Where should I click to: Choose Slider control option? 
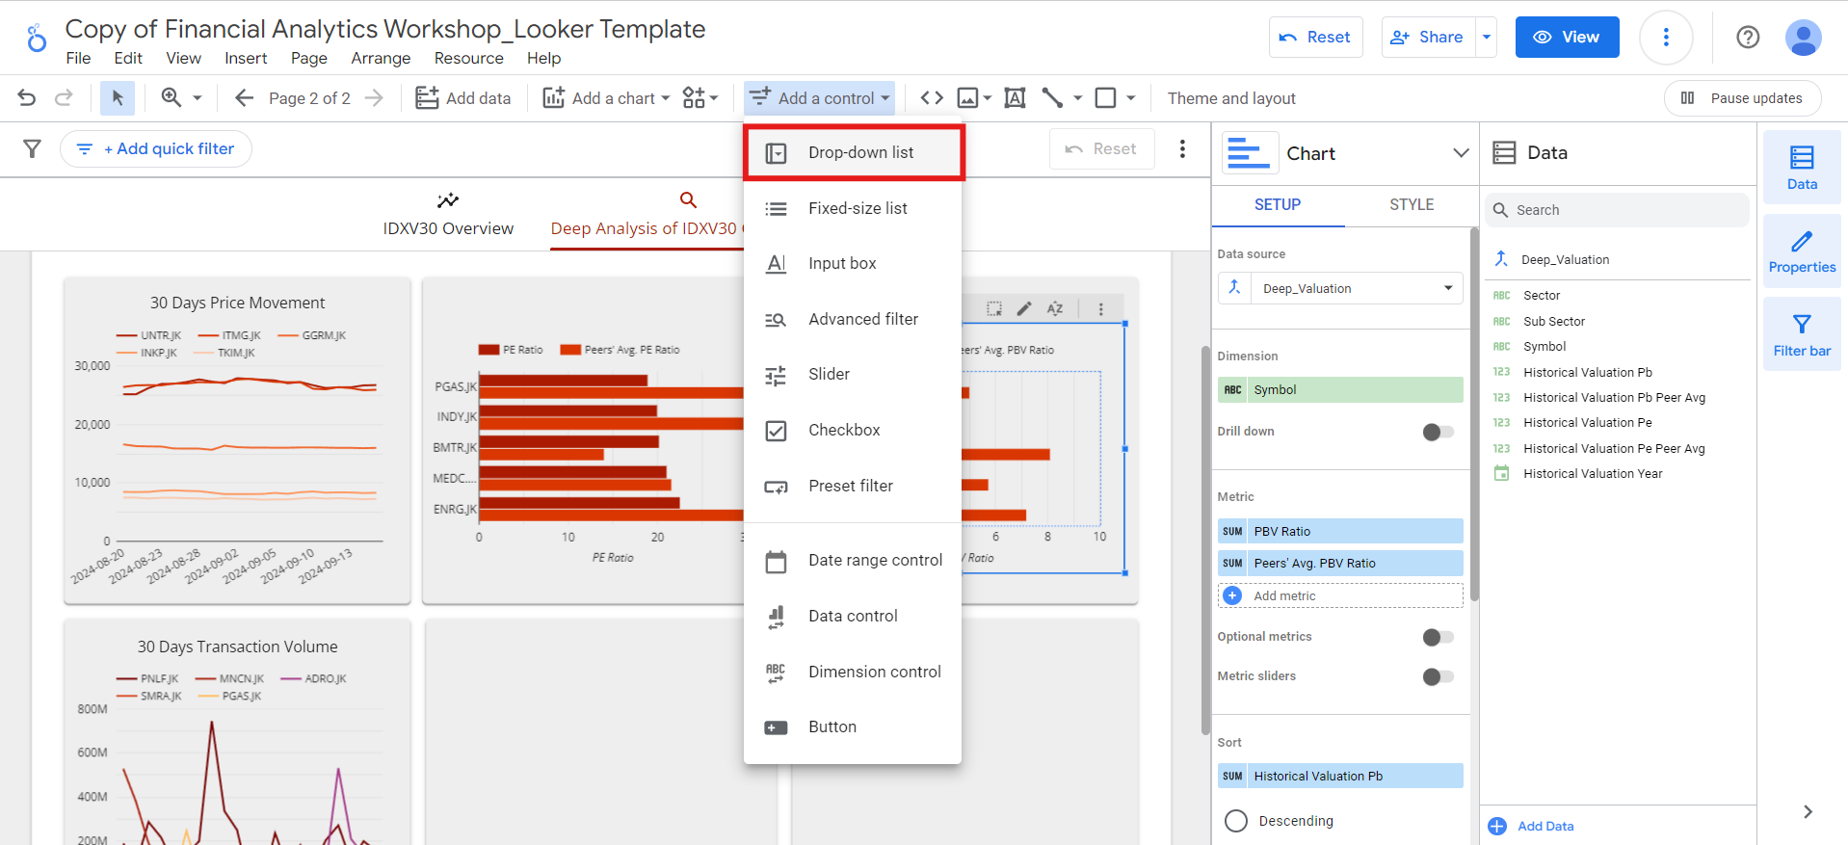coord(853,374)
